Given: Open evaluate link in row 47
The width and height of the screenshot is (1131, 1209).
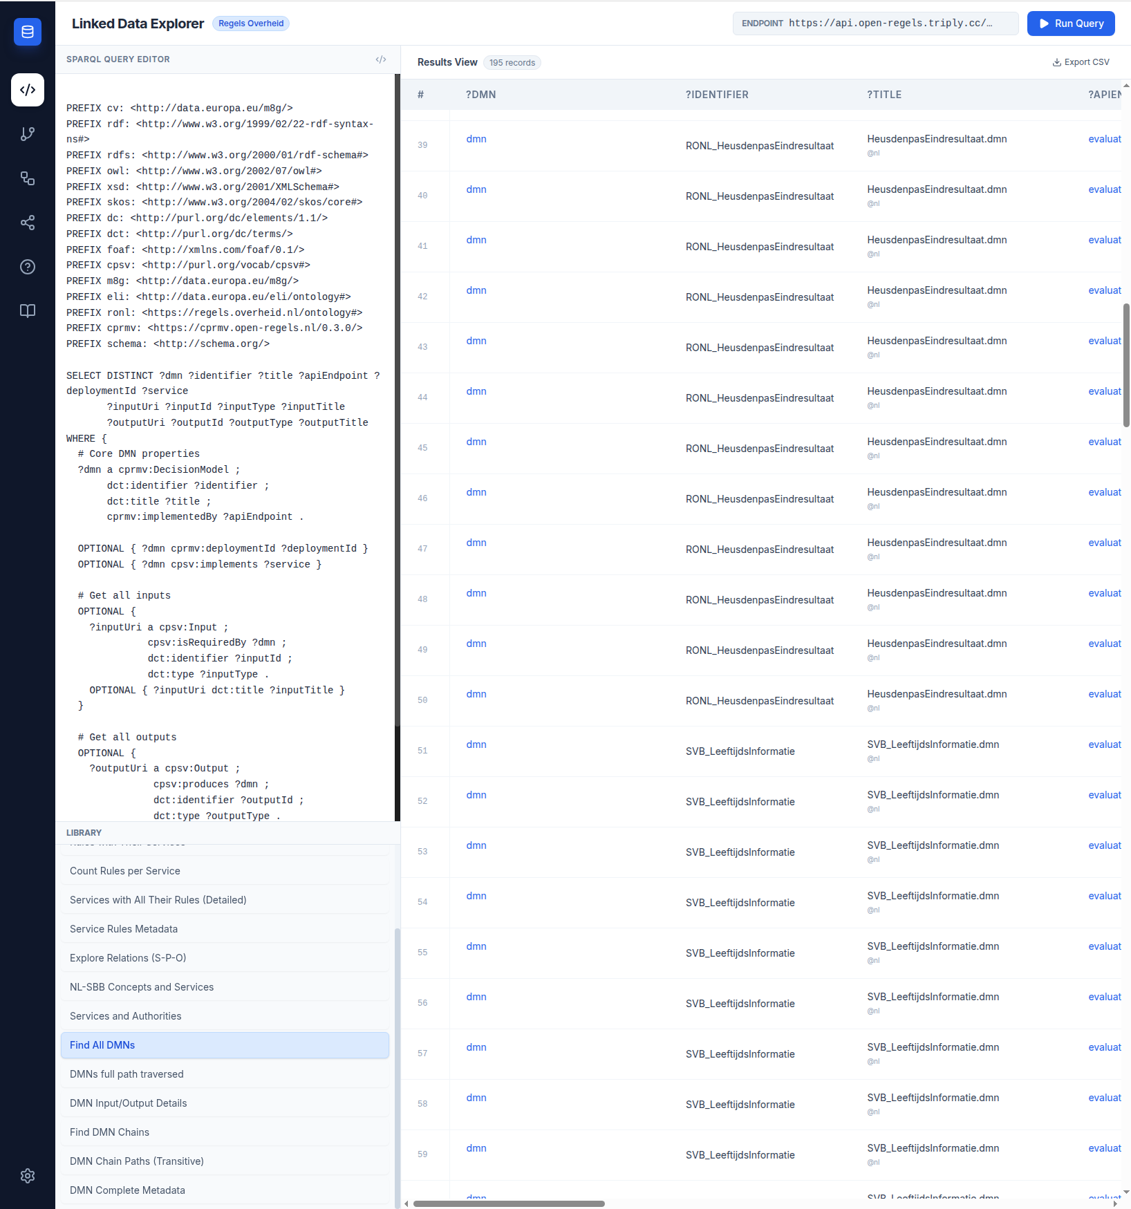Looking at the screenshot, I should (1105, 543).
